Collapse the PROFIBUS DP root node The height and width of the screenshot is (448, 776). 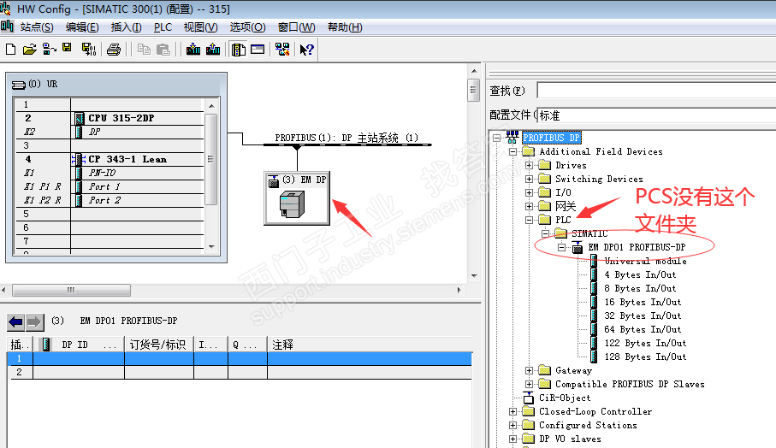click(497, 138)
